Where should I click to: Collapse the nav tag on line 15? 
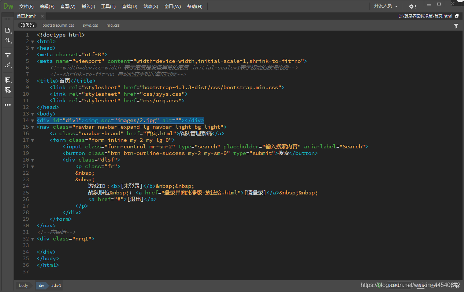[x=33, y=127]
